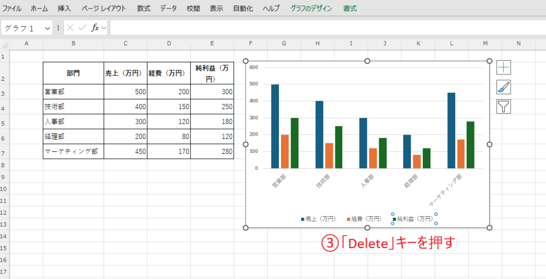The height and width of the screenshot is (279, 546).
Task: Select the 純利益（万円） table header cell
Action: (x=212, y=73)
